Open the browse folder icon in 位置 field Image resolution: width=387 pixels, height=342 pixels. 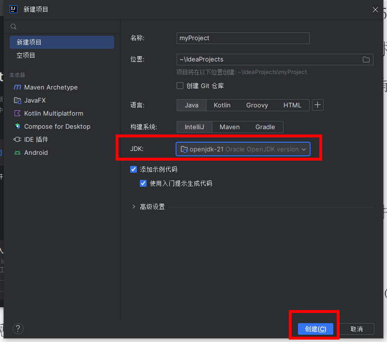click(x=366, y=59)
